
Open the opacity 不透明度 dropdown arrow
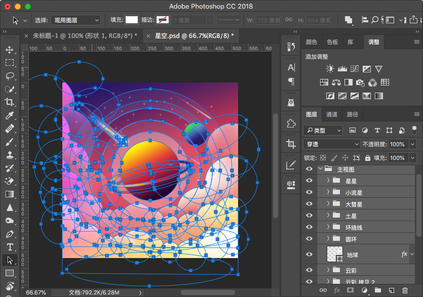413,144
